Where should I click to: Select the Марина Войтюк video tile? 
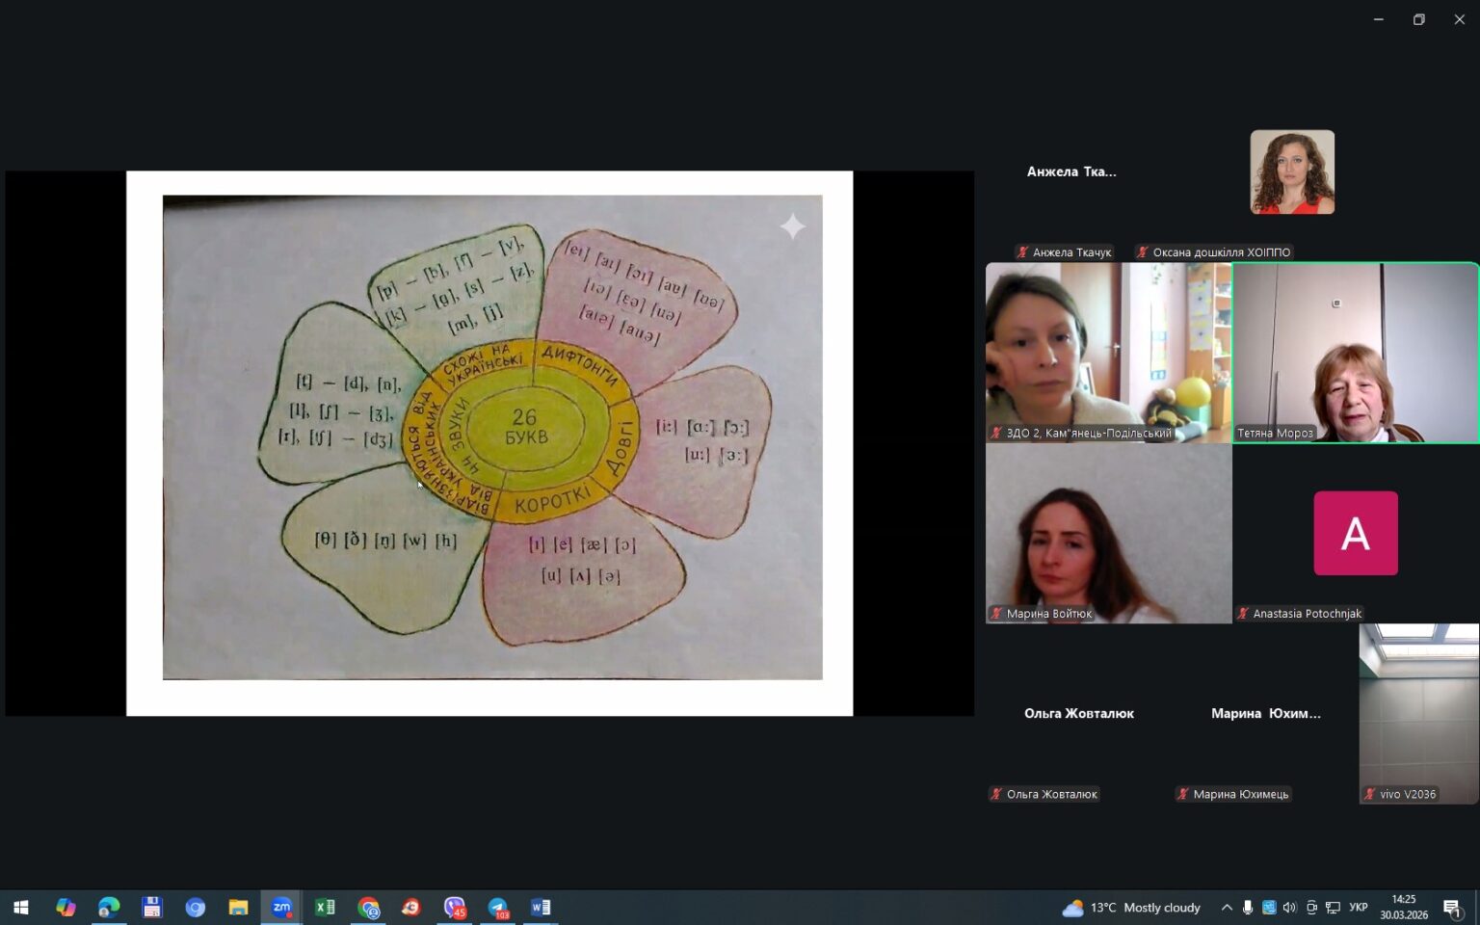1108,533
